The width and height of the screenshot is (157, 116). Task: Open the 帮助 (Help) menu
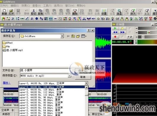click(x=81, y=6)
